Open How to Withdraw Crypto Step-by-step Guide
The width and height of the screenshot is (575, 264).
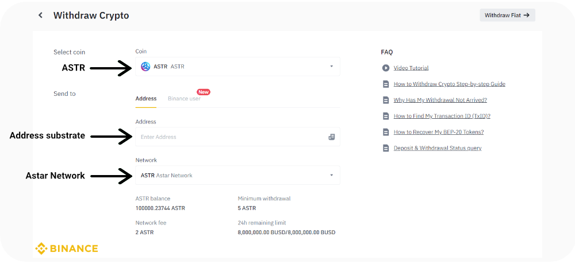[449, 84]
